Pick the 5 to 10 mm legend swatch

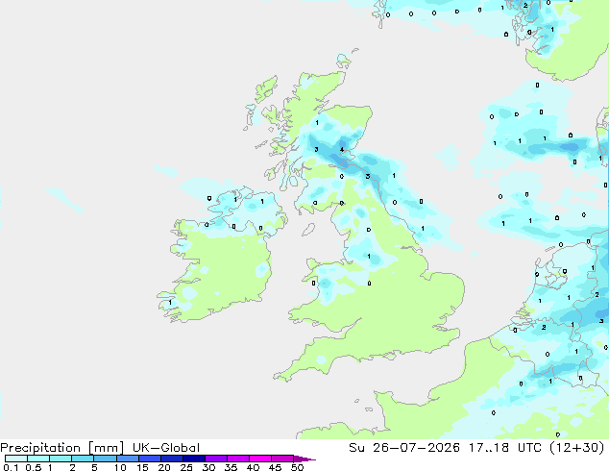(x=105, y=459)
